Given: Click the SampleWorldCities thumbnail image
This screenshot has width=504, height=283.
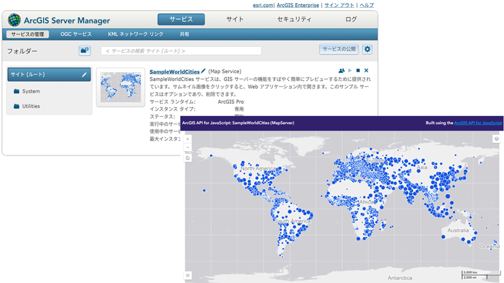Looking at the screenshot, I should (x=120, y=87).
